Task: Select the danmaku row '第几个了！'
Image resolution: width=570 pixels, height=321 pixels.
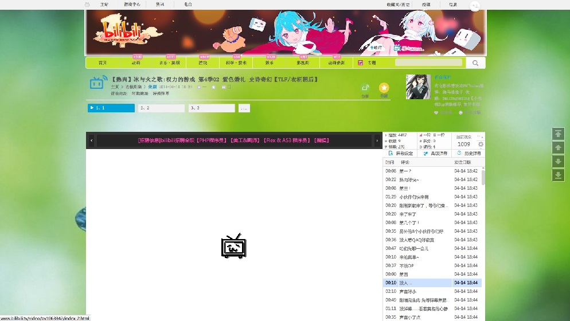Action: (432, 222)
